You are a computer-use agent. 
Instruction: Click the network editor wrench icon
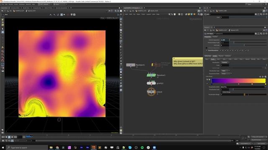(x=169, y=15)
